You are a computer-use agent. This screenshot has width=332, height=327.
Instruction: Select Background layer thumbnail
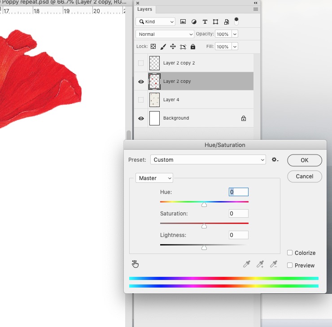pos(155,118)
